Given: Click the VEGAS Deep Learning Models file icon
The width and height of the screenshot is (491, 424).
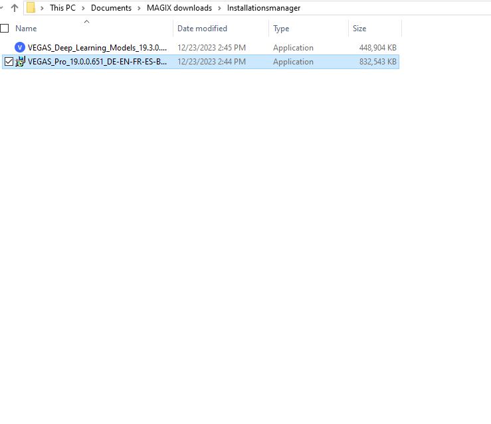Looking at the screenshot, I should 20,48.
